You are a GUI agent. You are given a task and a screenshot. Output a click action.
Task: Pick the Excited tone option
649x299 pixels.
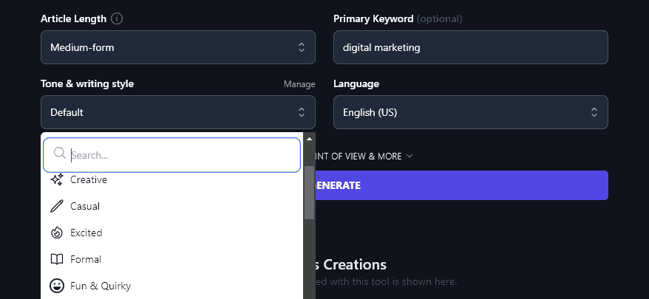86,233
